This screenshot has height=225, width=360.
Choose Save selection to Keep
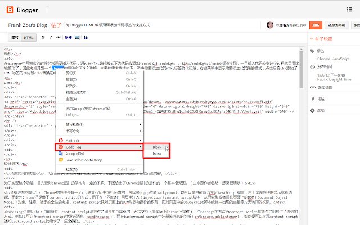pyautogui.click(x=100, y=160)
